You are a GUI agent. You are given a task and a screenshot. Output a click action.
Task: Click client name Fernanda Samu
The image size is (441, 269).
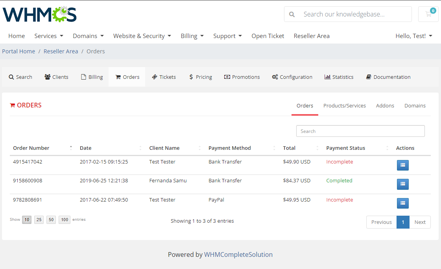tap(168, 181)
